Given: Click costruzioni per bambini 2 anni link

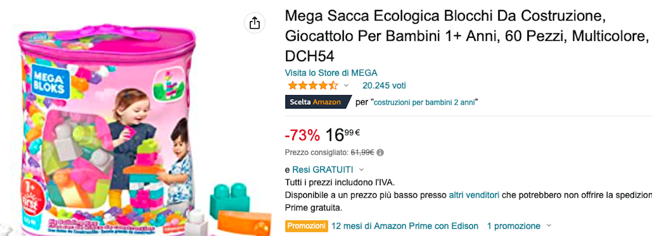Looking at the screenshot, I should point(425,102).
